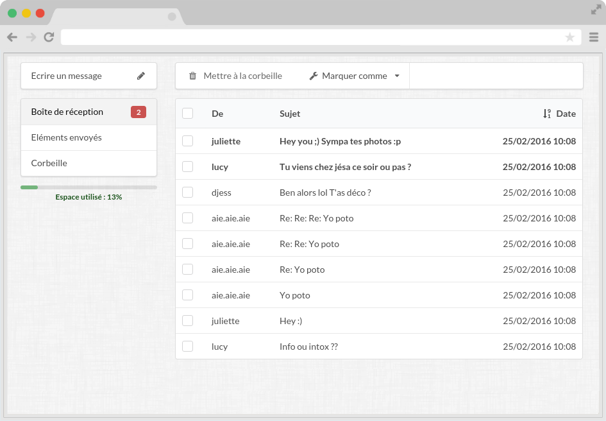
Task: Open the browser hamburger menu
Action: tap(594, 37)
